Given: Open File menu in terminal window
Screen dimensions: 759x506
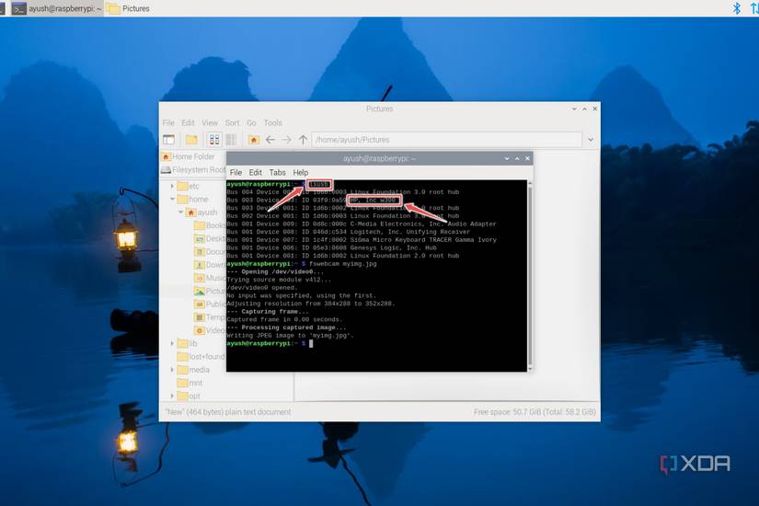Looking at the screenshot, I should coord(236,172).
